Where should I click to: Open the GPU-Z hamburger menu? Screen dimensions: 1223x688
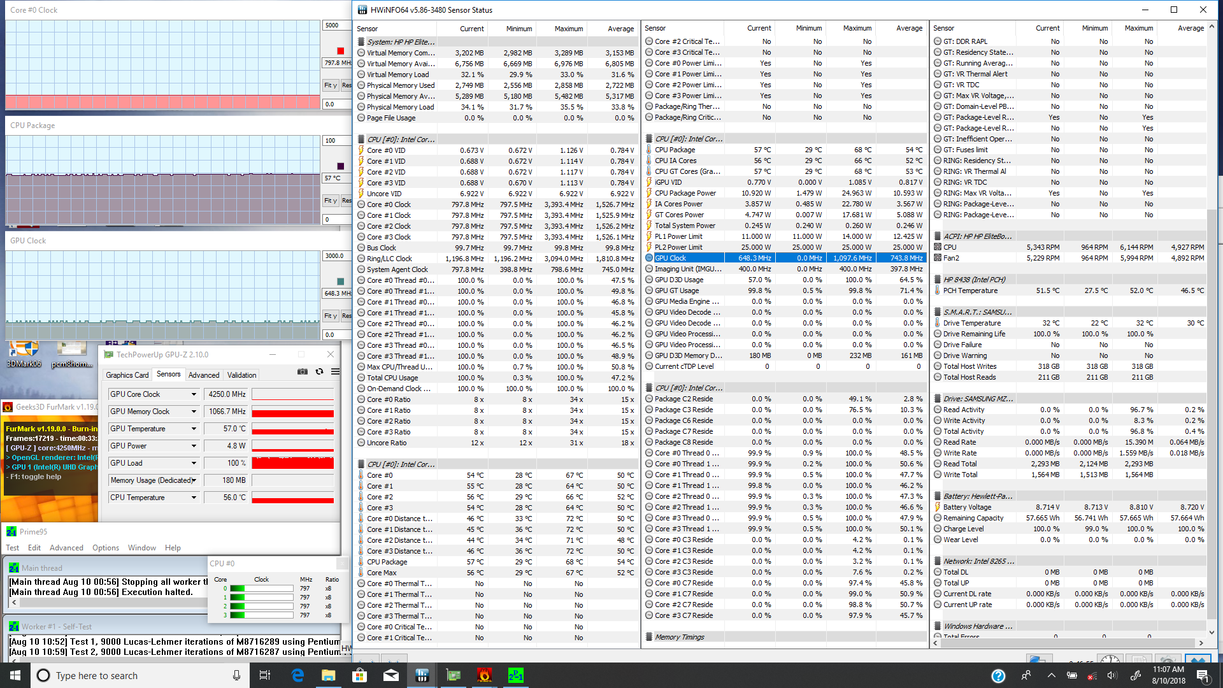tap(335, 371)
